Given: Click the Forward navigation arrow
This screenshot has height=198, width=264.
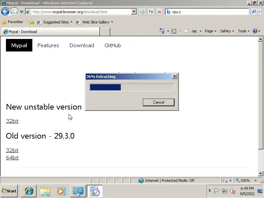Looking at the screenshot, I should pyautogui.click(x=14, y=12).
